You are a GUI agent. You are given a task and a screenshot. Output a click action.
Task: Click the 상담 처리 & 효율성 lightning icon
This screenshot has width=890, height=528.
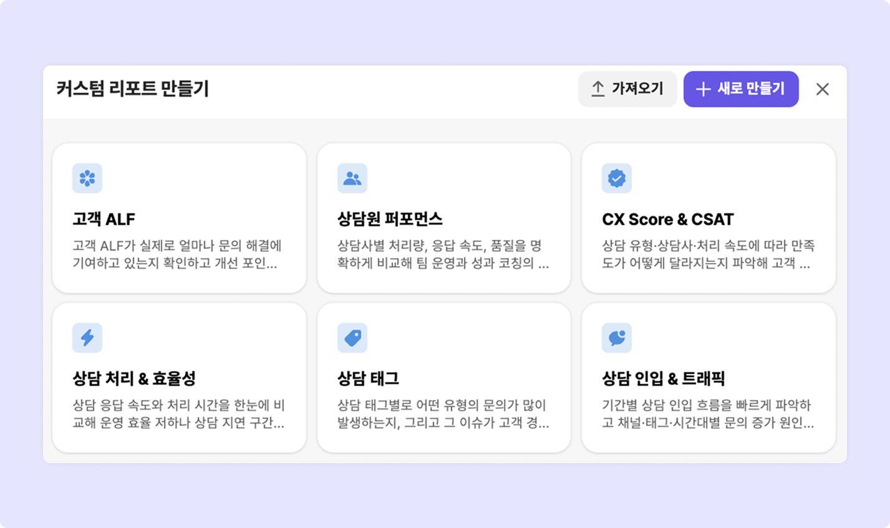coord(87,338)
